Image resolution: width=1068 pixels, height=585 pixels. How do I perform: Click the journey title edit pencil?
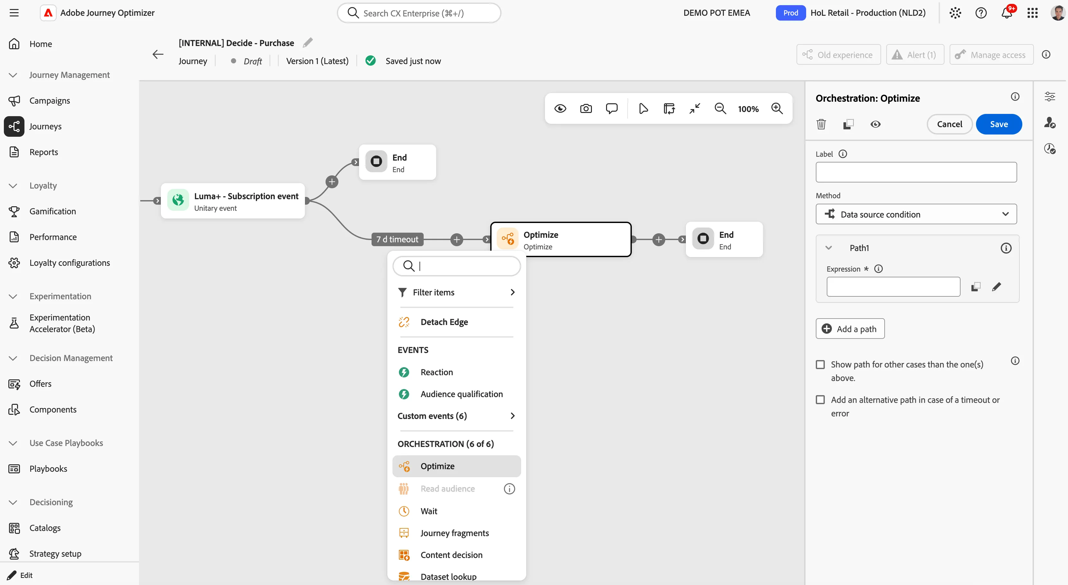[x=308, y=43]
